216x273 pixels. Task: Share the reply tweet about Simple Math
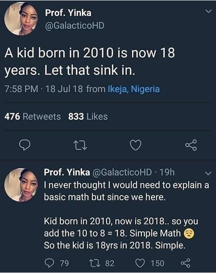(186, 263)
